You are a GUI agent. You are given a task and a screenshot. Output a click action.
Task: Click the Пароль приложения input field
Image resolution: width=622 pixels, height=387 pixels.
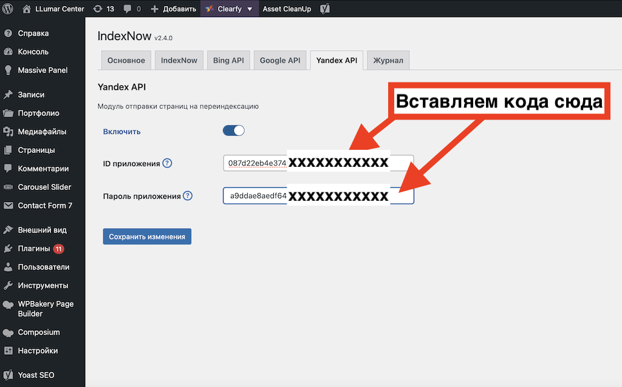click(318, 196)
